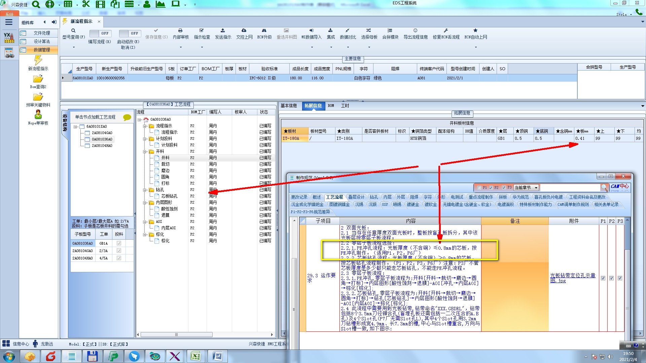
Task: Click the ECN升级 toolbar icon
Action: (x=264, y=31)
